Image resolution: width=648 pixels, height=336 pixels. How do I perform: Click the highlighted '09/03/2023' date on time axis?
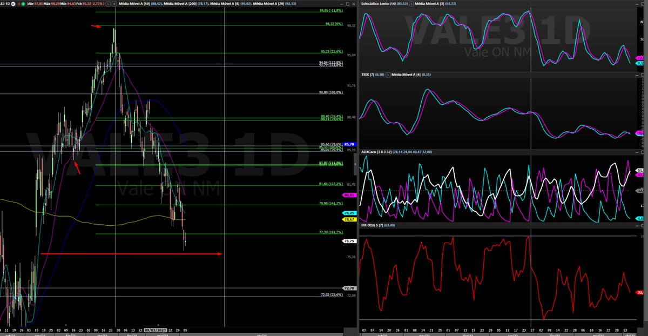[x=154, y=330]
